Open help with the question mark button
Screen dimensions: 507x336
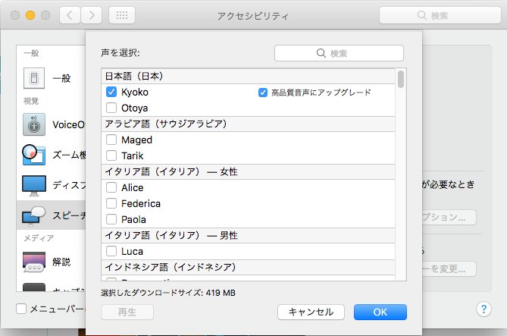(484, 309)
